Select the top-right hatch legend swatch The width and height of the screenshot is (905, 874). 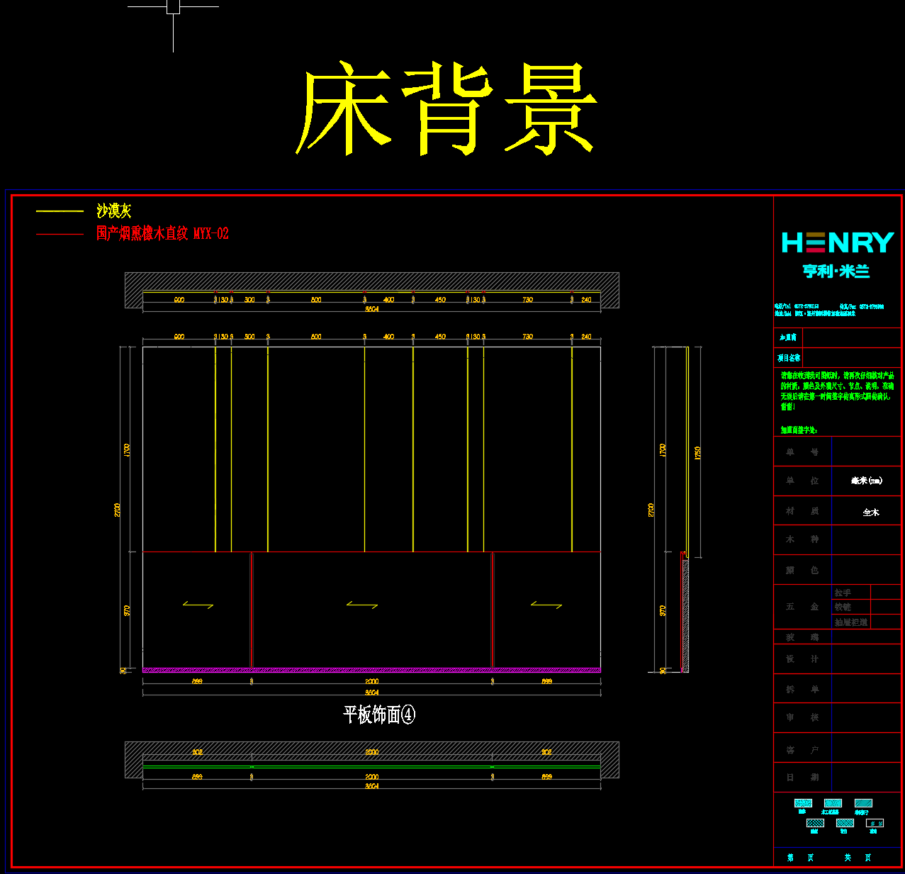[x=863, y=803]
